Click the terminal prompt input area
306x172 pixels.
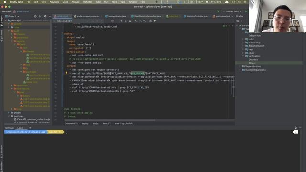click(x=66, y=132)
